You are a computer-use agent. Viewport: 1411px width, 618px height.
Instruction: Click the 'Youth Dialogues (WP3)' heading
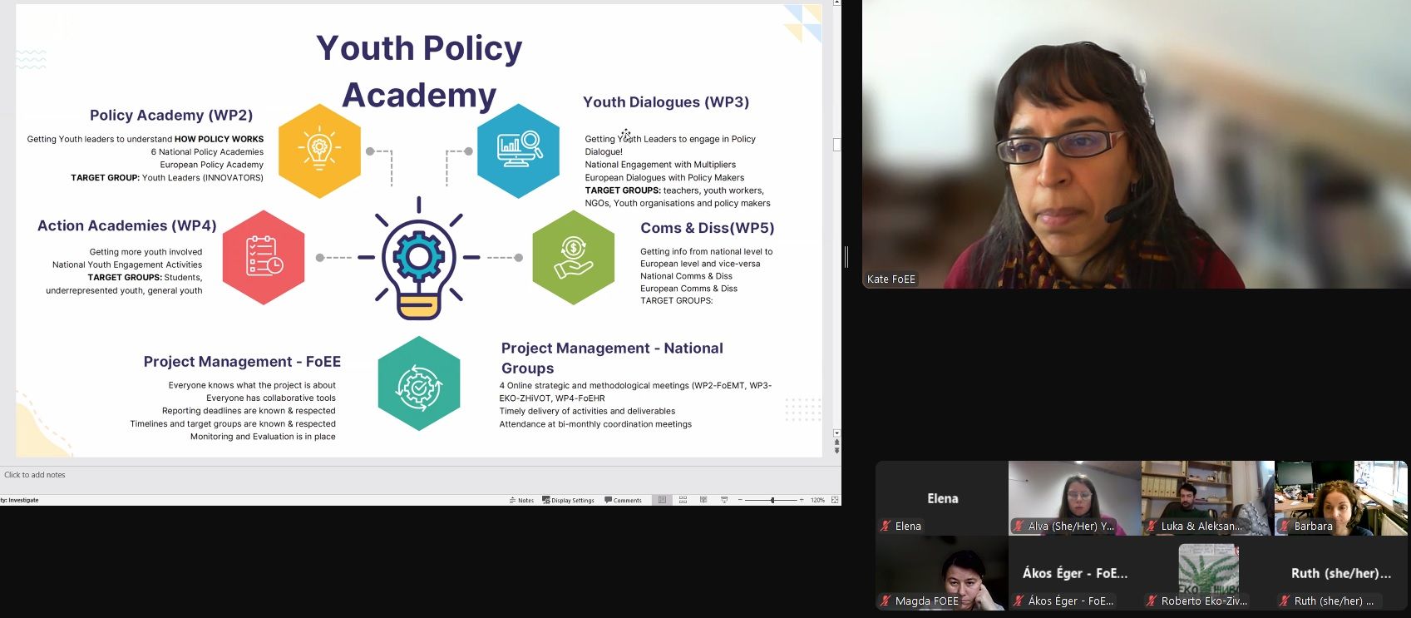[x=666, y=101]
